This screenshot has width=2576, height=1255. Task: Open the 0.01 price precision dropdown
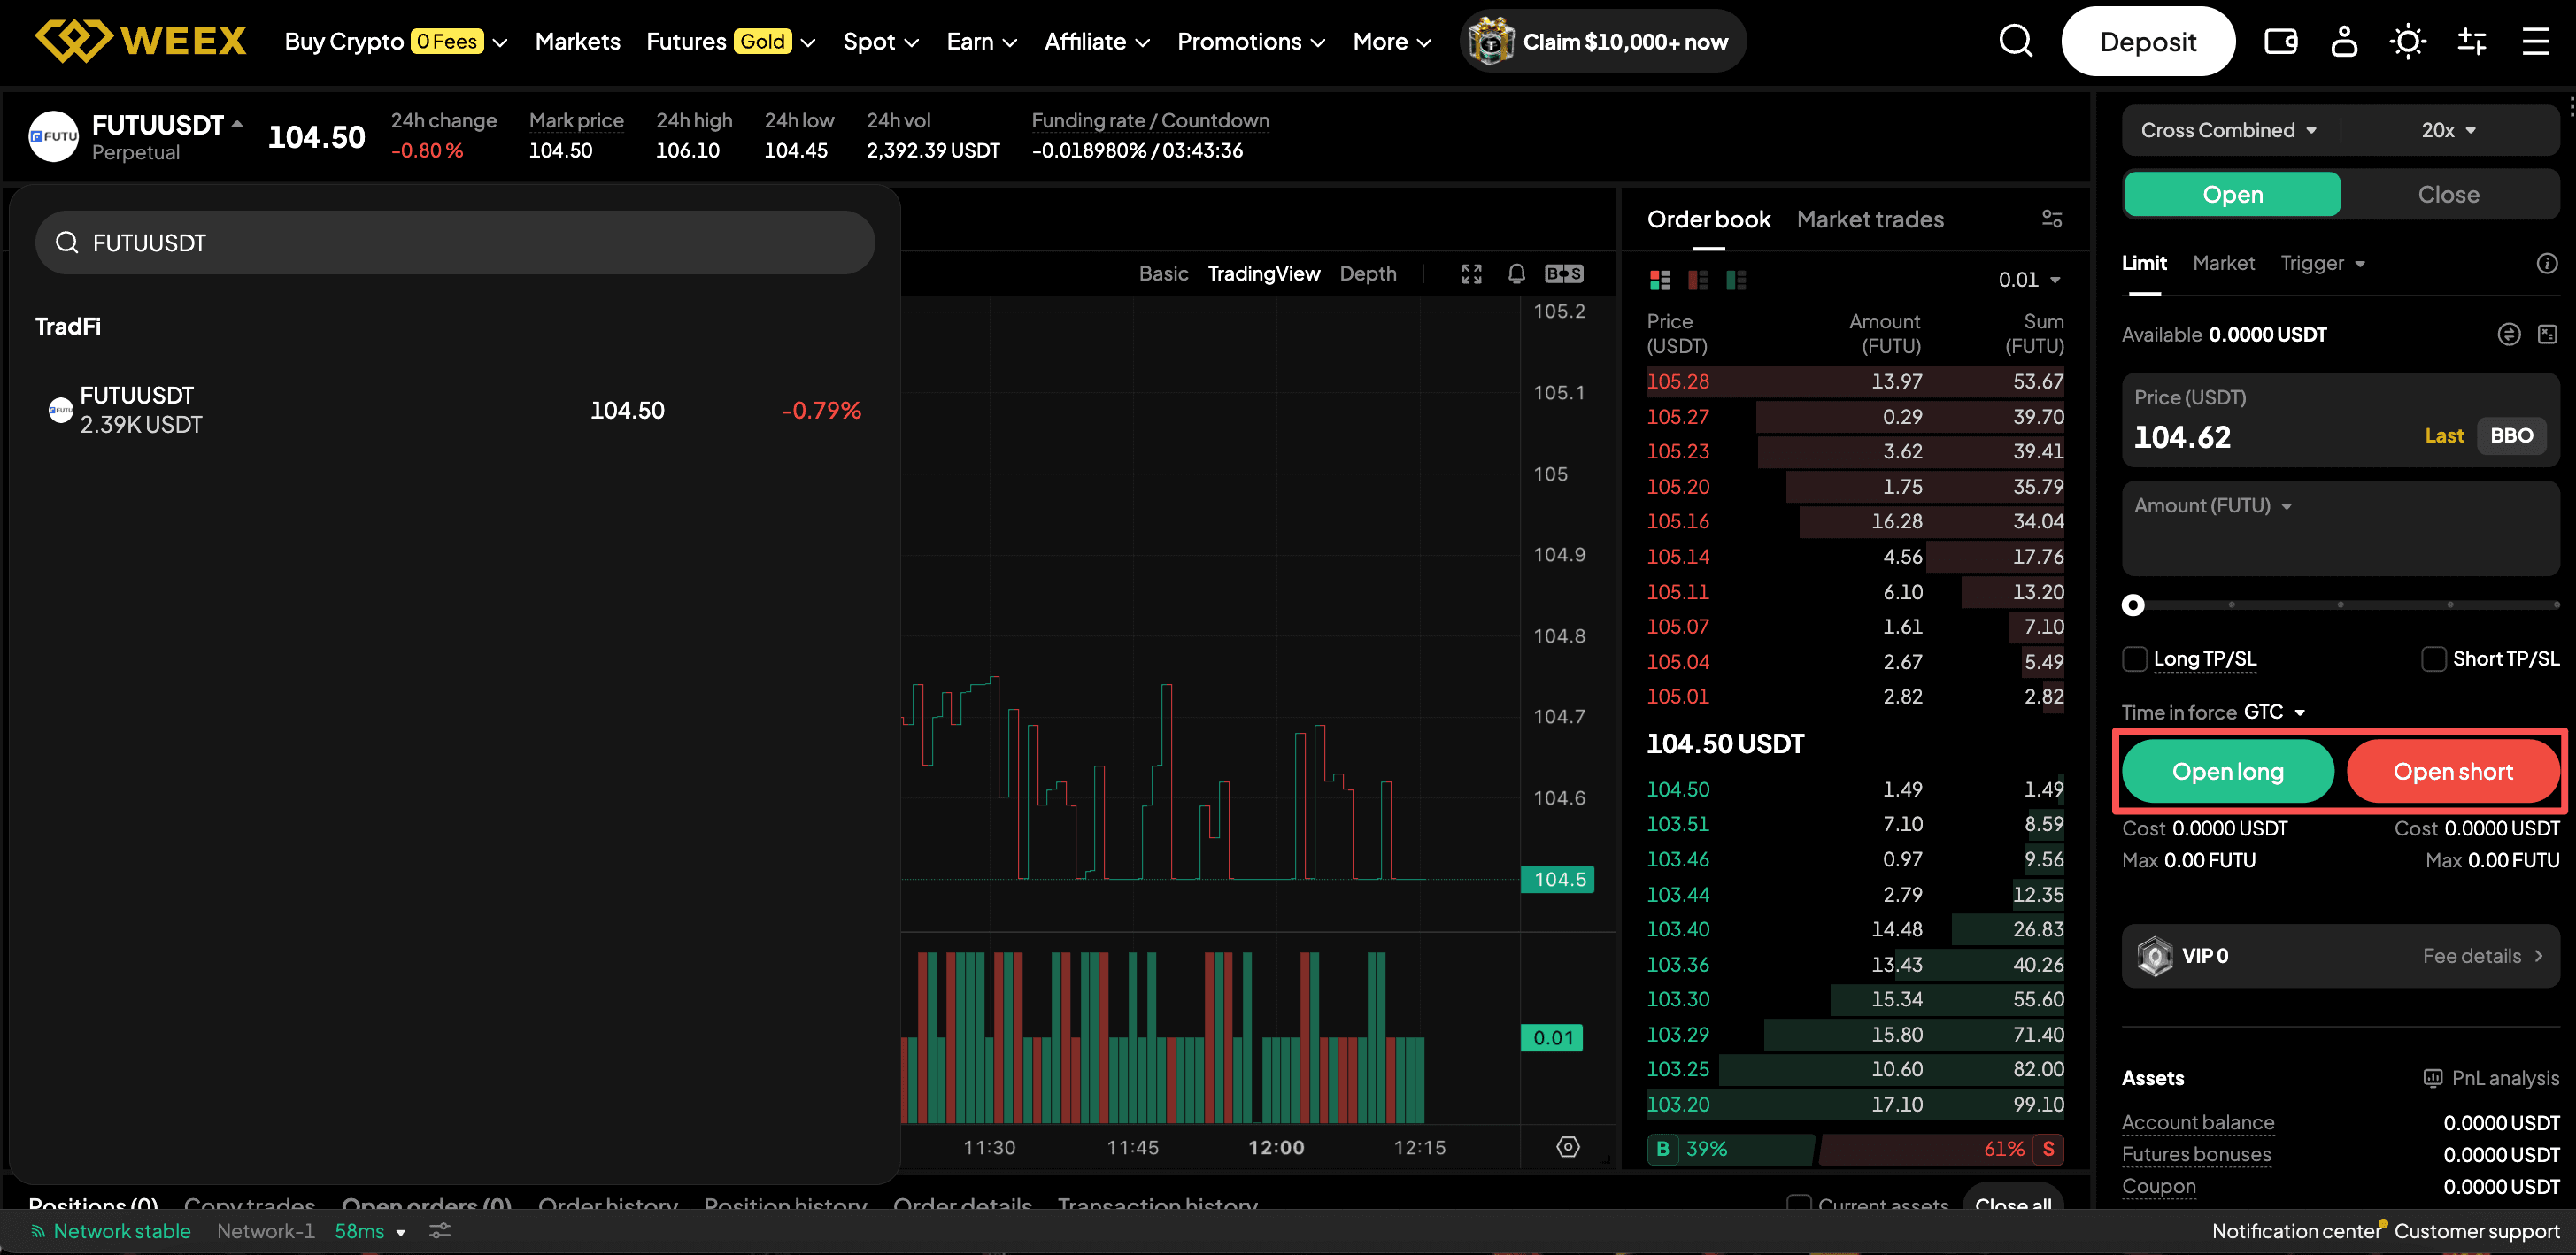[2029, 280]
